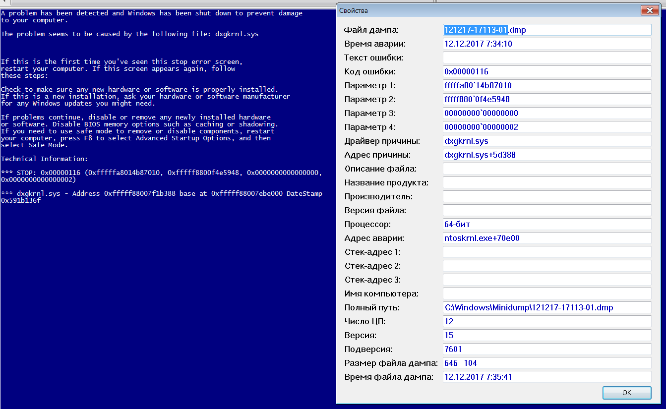The image size is (666, 409).
Task: Click the empty Имя компьютера field
Action: click(x=547, y=293)
